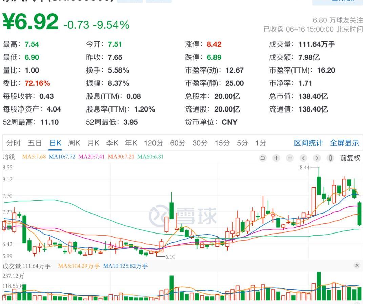This screenshot has width=366, height=304.
Task: Click the current price ¥6.92
Action: click(x=30, y=22)
